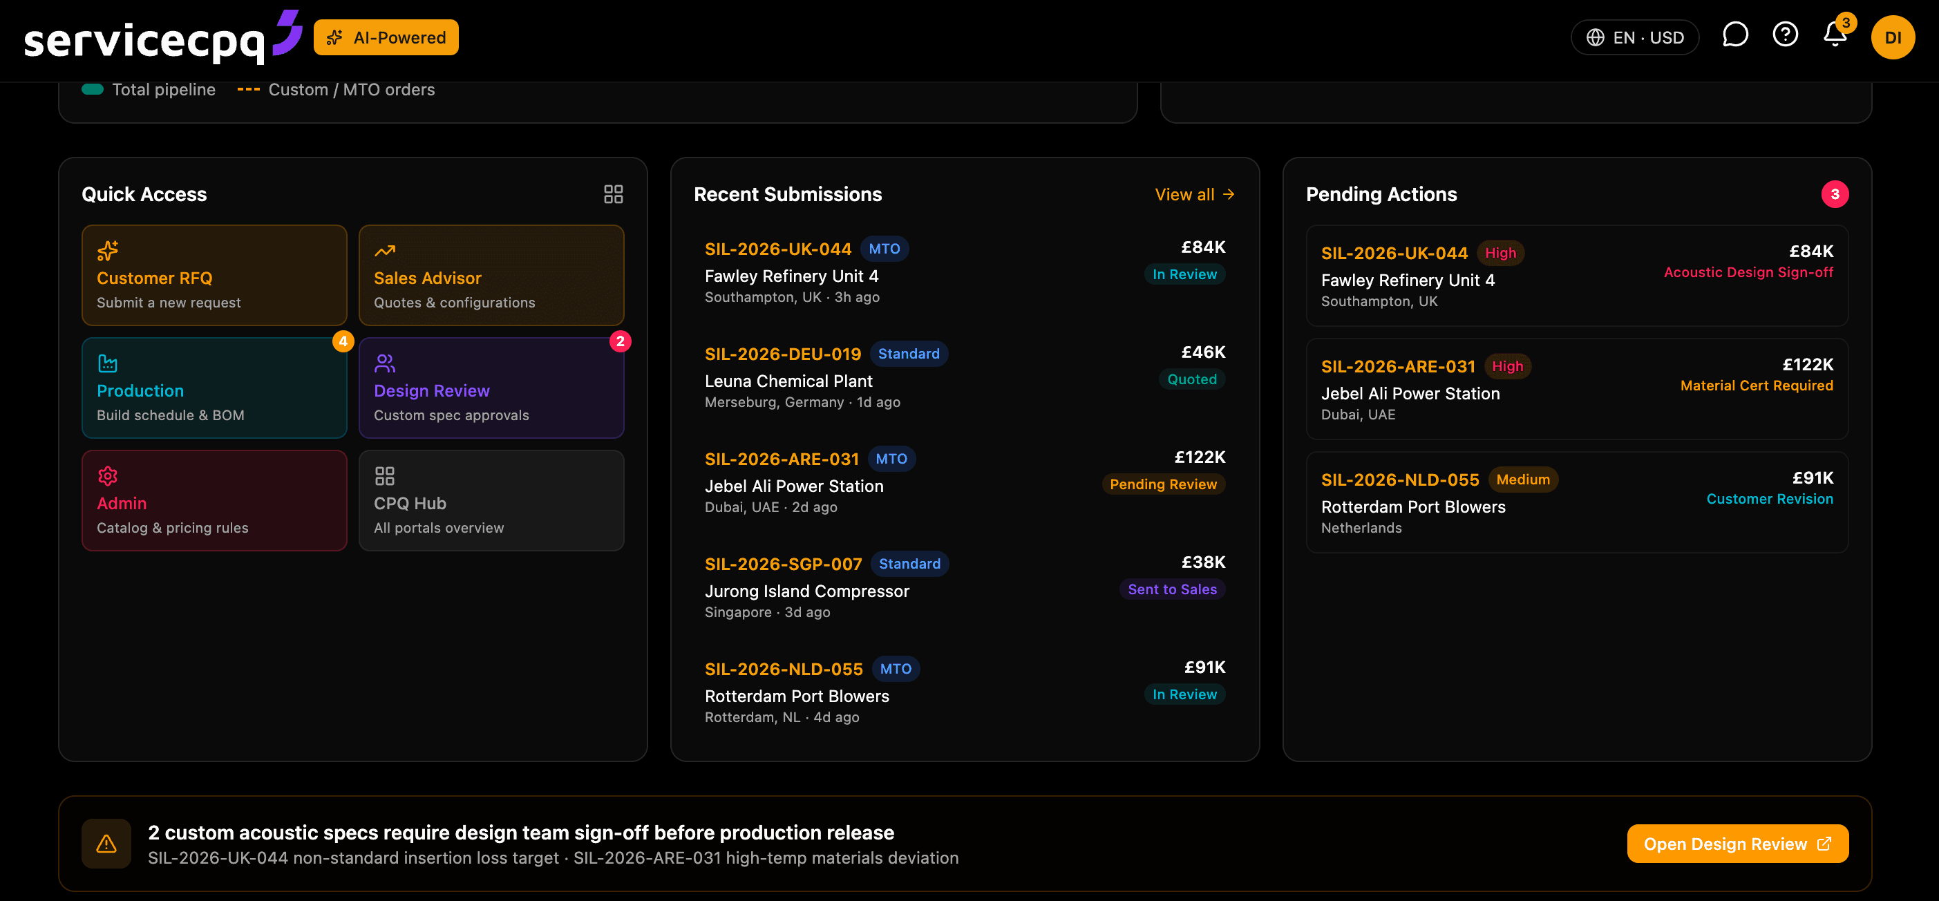The width and height of the screenshot is (1939, 901).
Task: Click the Sales Advisor trend arrow icon
Action: point(385,250)
